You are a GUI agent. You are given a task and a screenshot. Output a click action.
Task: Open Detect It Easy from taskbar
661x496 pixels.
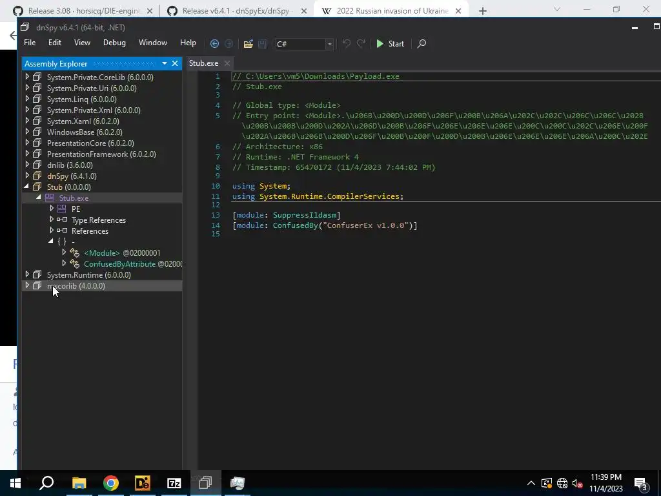click(143, 483)
